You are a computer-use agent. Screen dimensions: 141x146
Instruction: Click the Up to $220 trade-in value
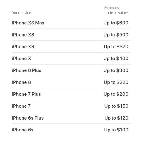pos(116,82)
